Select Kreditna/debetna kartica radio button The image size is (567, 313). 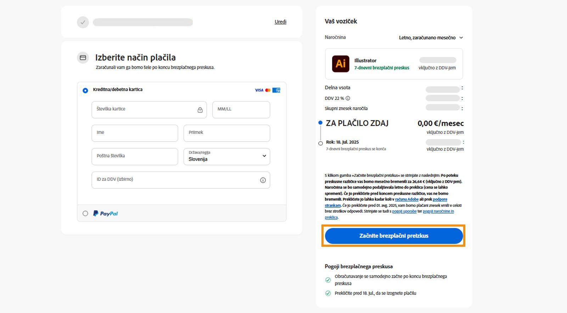[x=85, y=91]
